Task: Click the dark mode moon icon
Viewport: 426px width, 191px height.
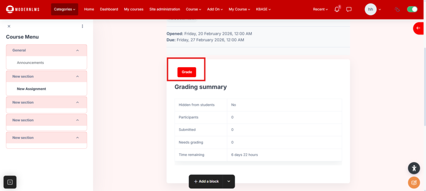Action: point(398,9)
